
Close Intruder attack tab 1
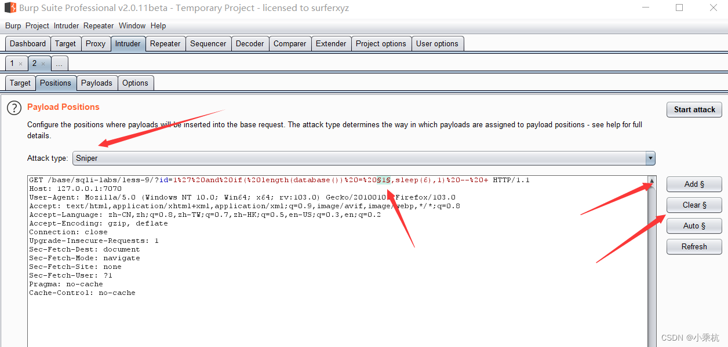[x=20, y=64]
